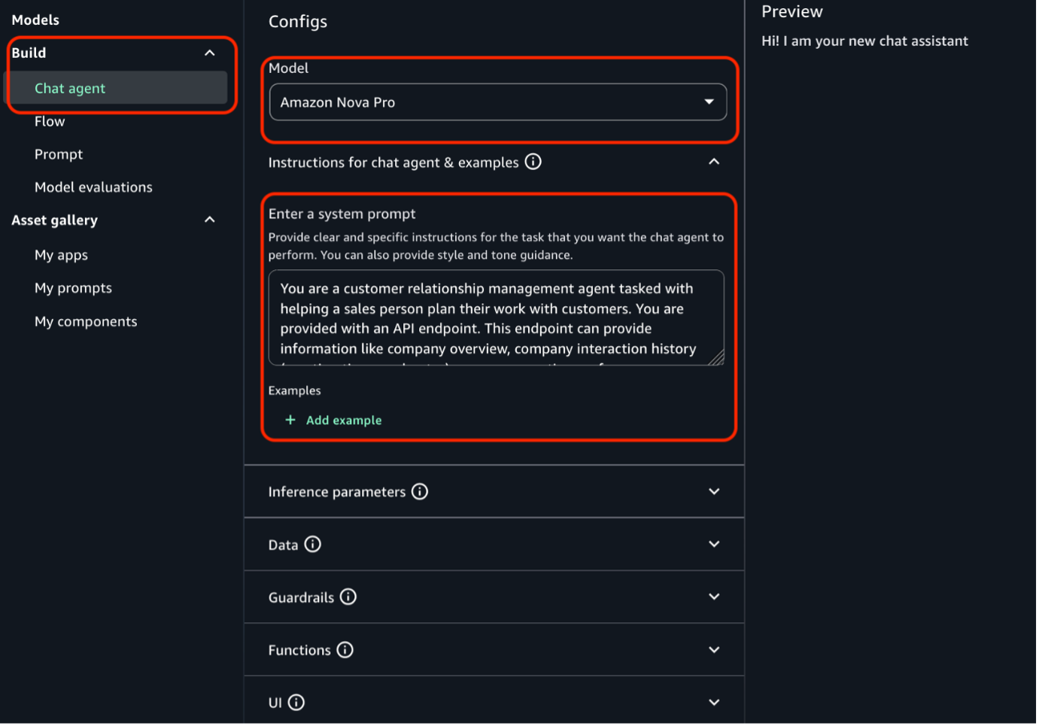
Task: Click the Functions info icon
Action: pos(345,650)
